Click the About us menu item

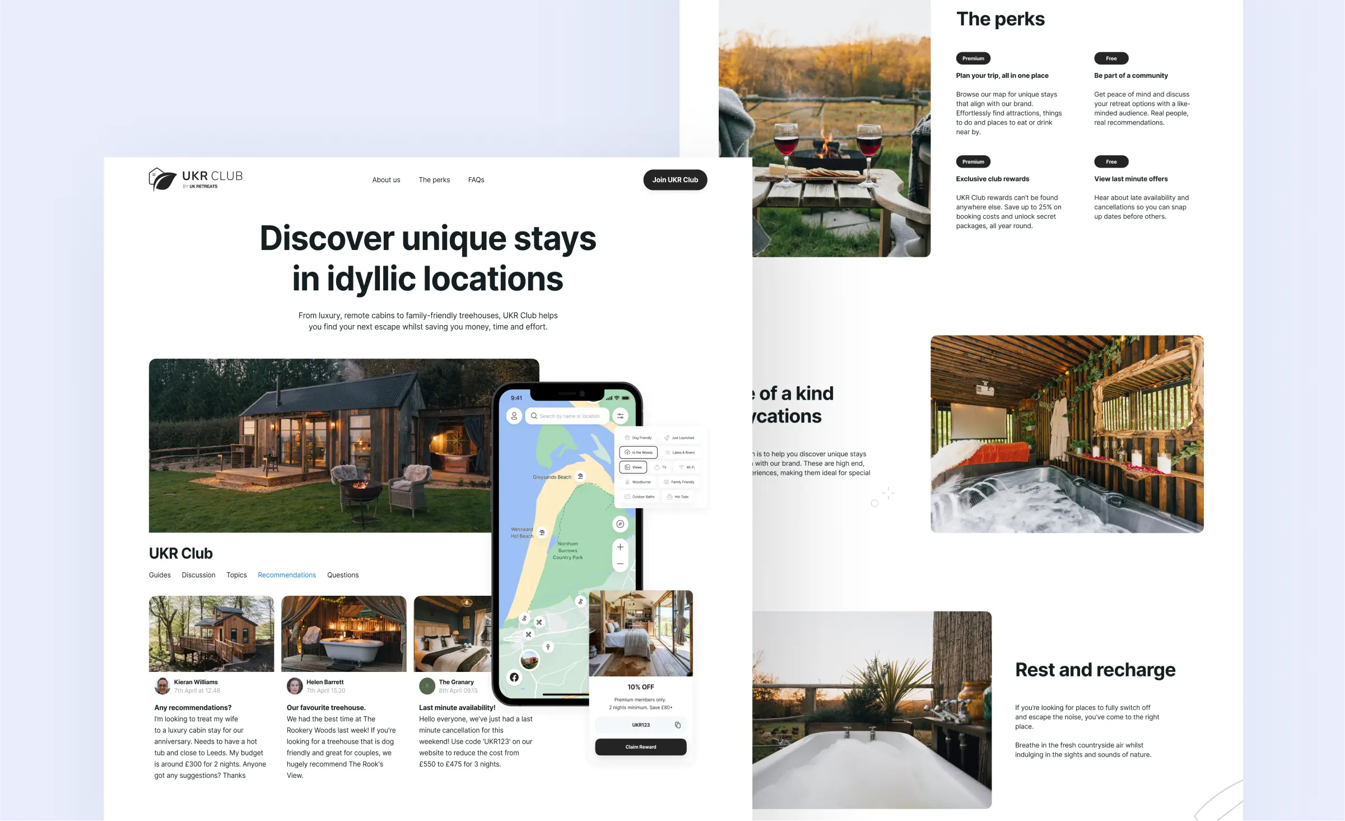[386, 180]
